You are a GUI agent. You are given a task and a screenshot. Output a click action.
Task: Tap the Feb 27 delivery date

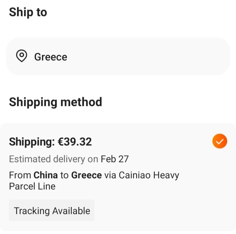coord(115,159)
